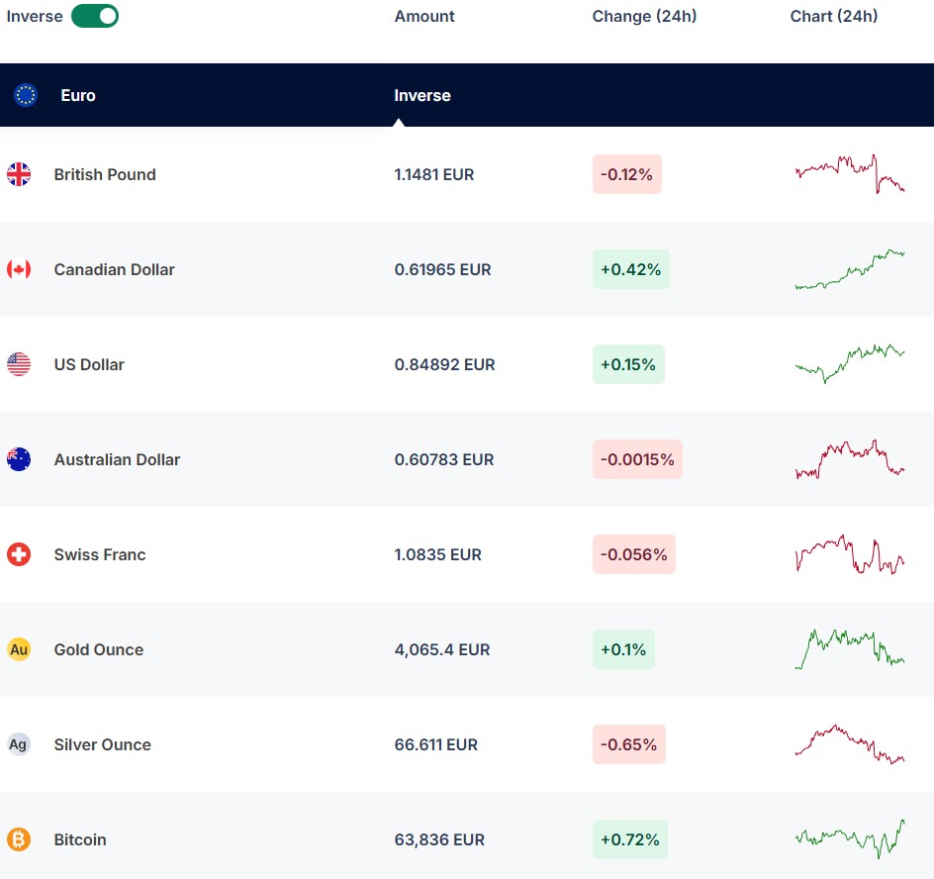The height and width of the screenshot is (879, 934).
Task: Toggle the Inverse switch off
Action: (x=95, y=16)
